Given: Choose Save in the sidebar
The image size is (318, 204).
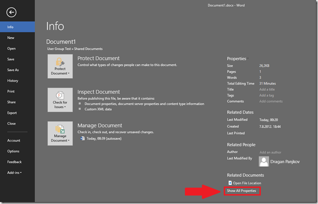Looking at the screenshot, I should click(x=11, y=59).
